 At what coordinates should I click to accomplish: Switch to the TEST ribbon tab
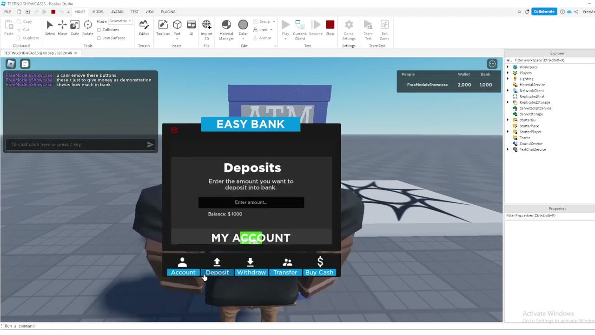click(x=134, y=12)
